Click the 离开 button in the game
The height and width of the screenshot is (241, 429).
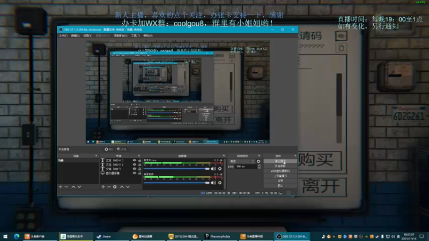click(322, 186)
